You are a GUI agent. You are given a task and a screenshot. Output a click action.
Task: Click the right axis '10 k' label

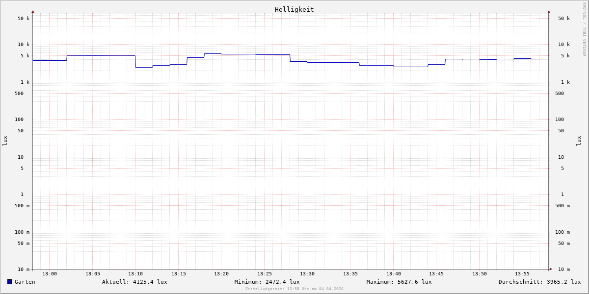pyautogui.click(x=564, y=45)
